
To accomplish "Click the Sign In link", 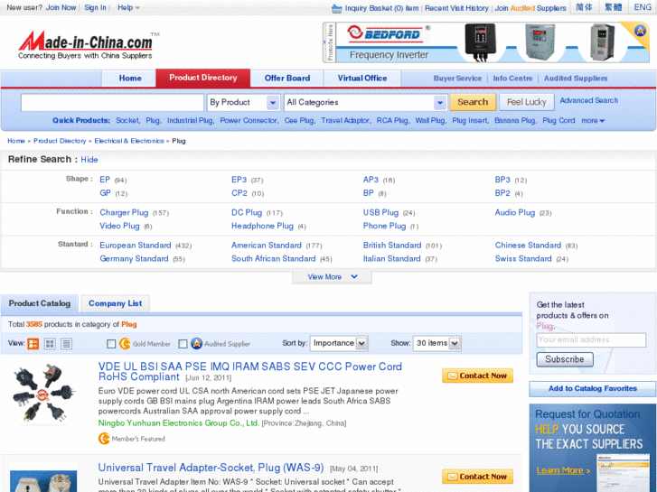I will tap(95, 7).
